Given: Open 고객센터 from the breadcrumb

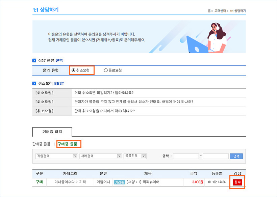Looking at the screenshot, I should (x=220, y=11).
